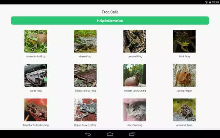
Task: Click the 'Western Chorus Frog' label
Action: tap(135, 91)
